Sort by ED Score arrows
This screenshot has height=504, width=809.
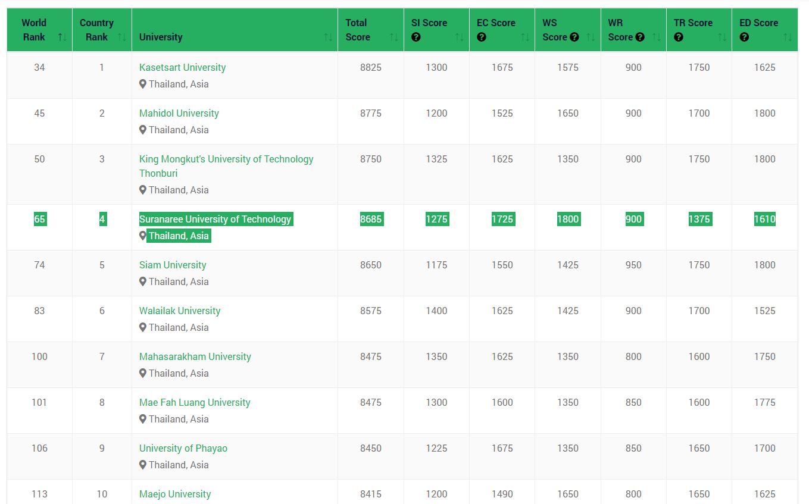click(x=788, y=37)
